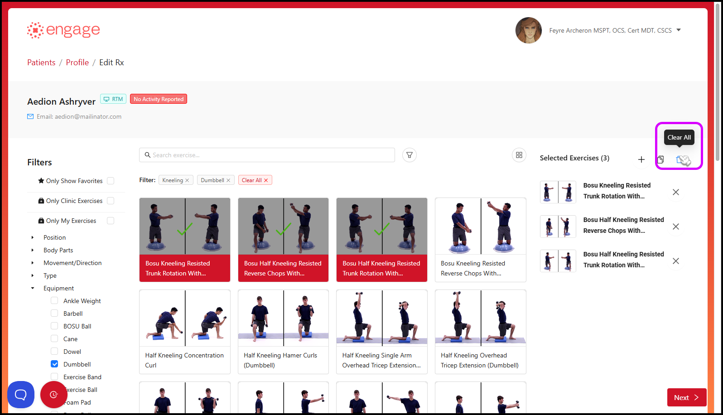Check the Dowel equipment box
Image resolution: width=723 pixels, height=415 pixels.
click(54, 351)
